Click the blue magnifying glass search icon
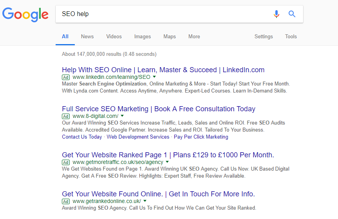The height and width of the screenshot is (219, 338). pyautogui.click(x=292, y=14)
